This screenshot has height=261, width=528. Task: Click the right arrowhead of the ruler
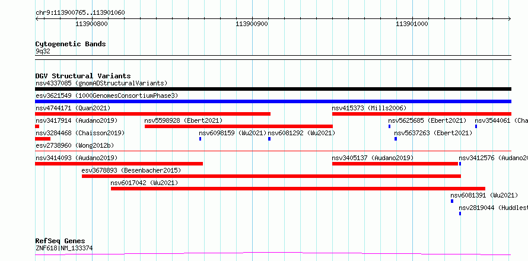coord(510,19)
